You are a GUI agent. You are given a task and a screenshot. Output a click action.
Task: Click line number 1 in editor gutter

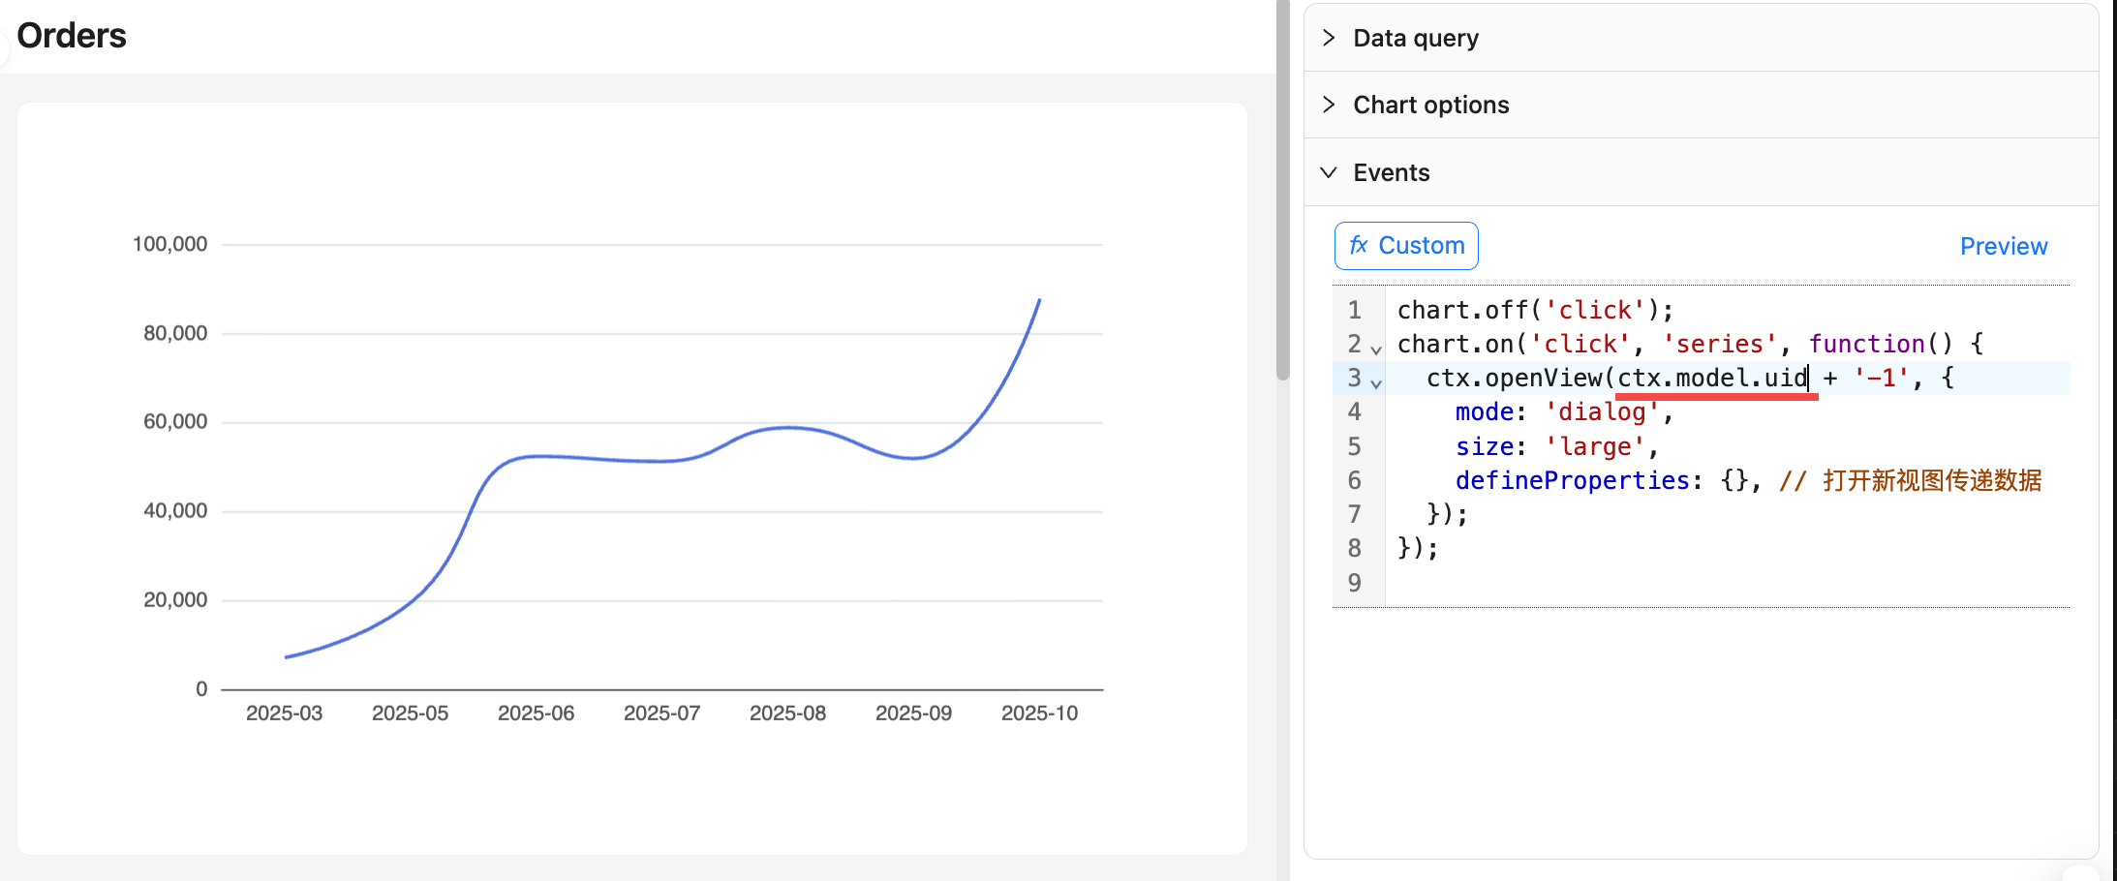pos(1354,310)
